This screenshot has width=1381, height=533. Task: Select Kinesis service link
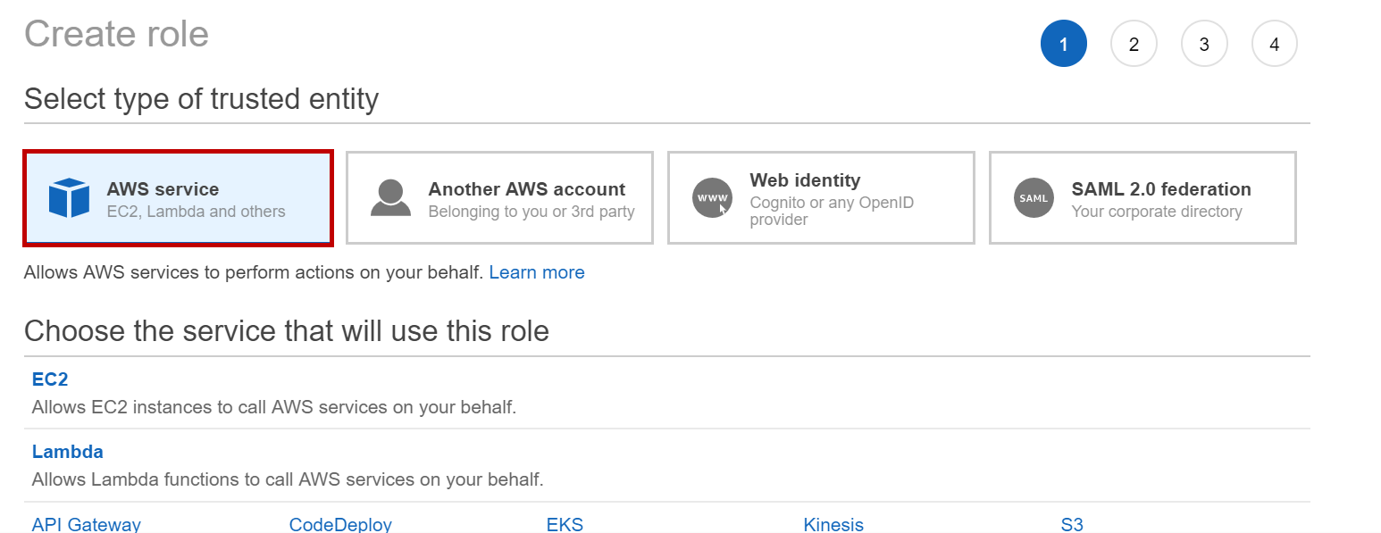click(x=833, y=524)
